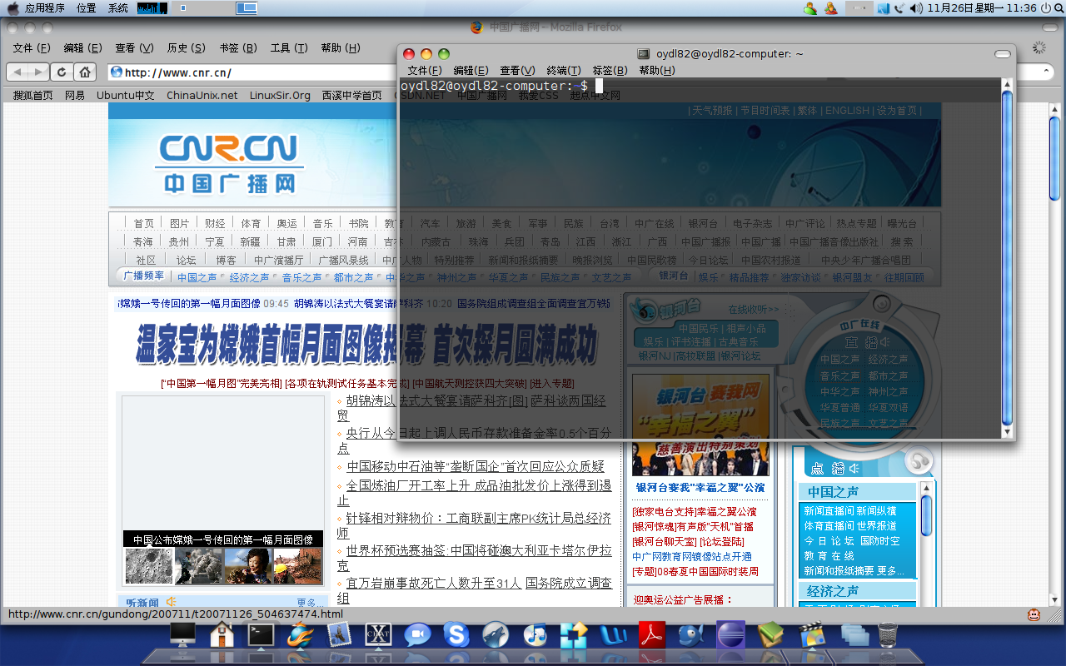Open the Mail stamp icon in dock
The height and width of the screenshot is (666, 1066).
click(339, 634)
